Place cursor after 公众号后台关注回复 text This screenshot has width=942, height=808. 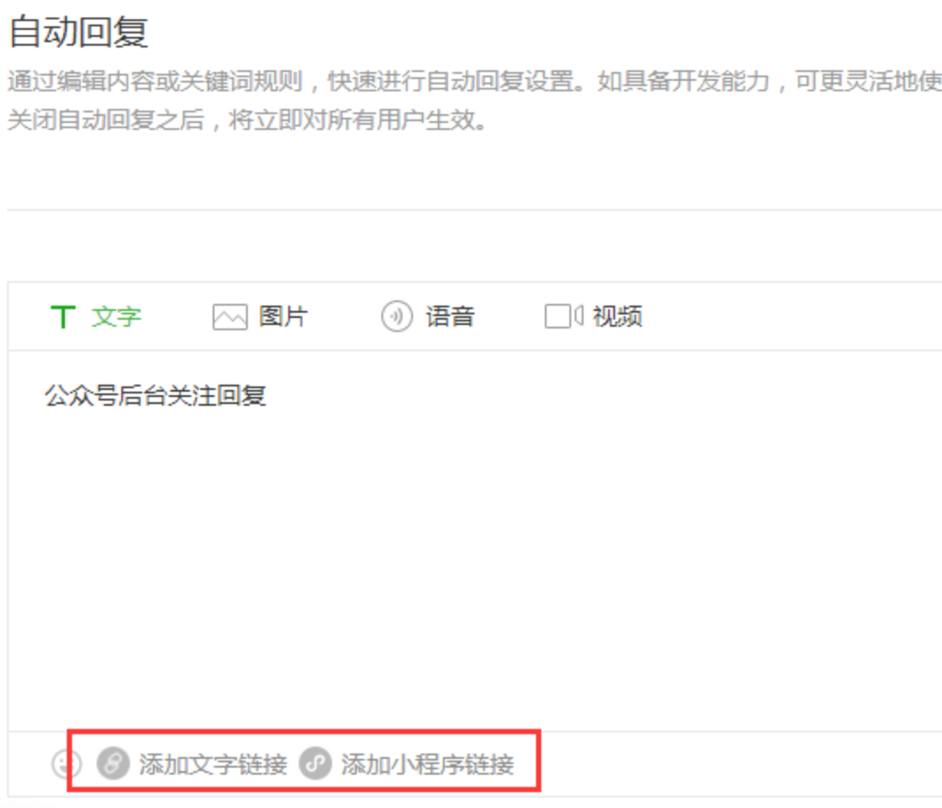(267, 395)
